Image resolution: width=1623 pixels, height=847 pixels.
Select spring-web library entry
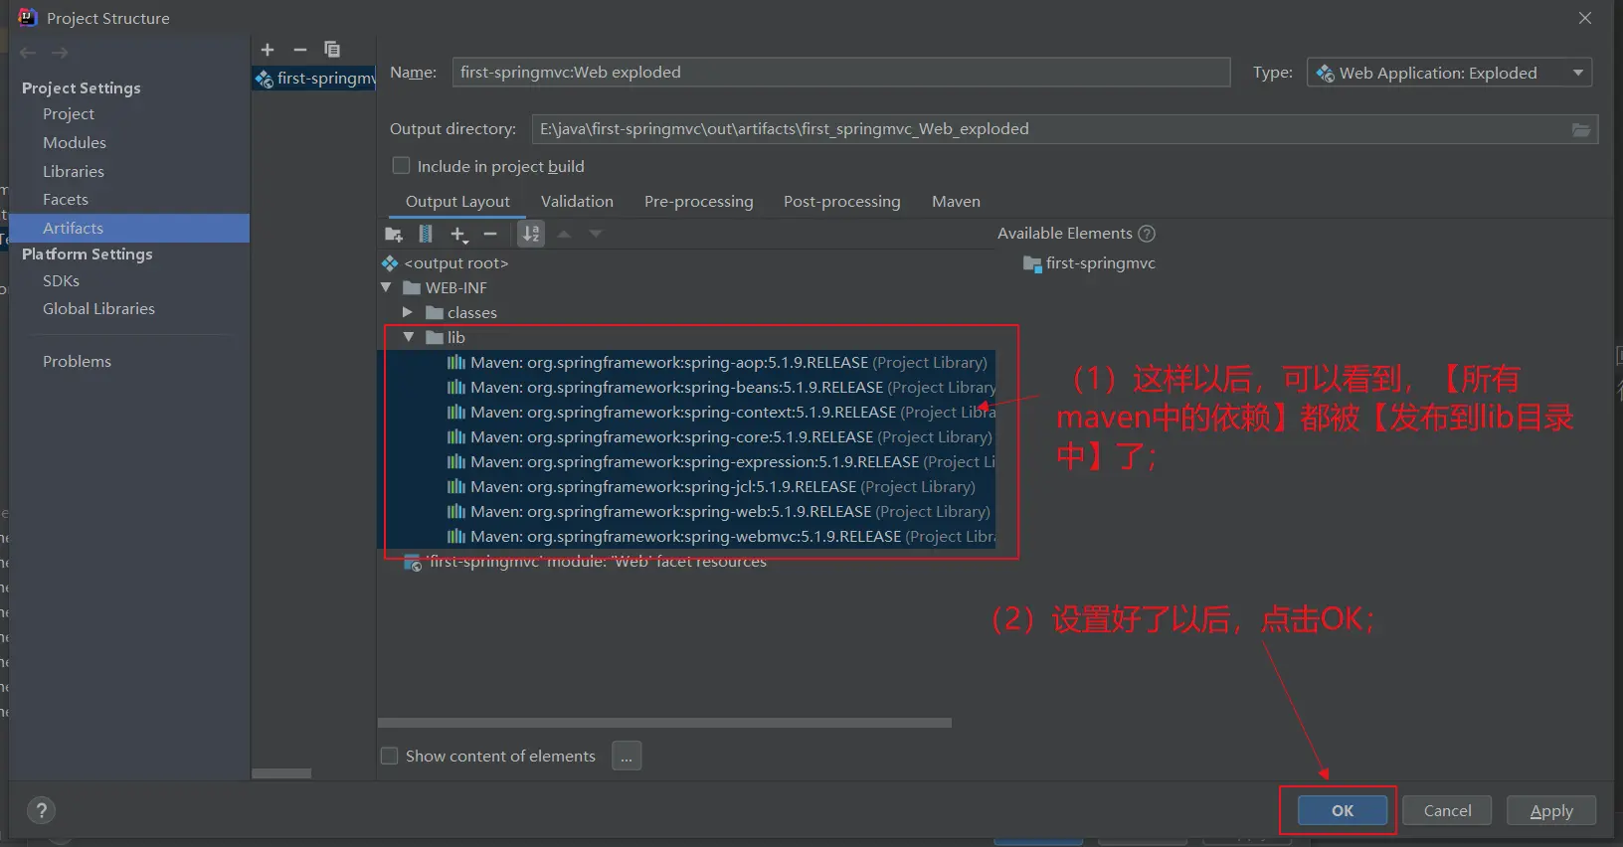[718, 512]
